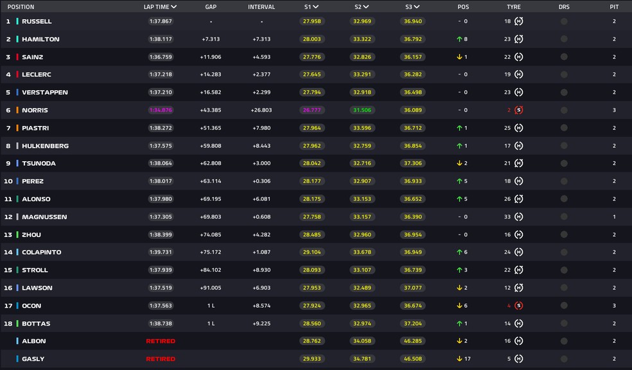This screenshot has width=632, height=370.
Task: Click Magnussen's hard tyre icon
Action: click(x=519, y=217)
